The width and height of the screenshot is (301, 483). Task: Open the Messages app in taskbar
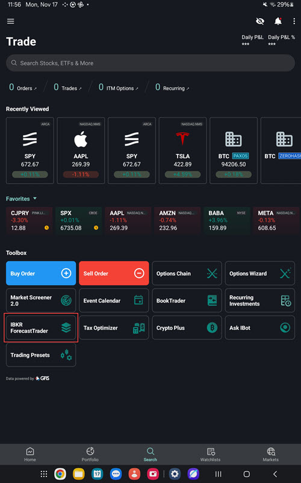click(x=116, y=474)
